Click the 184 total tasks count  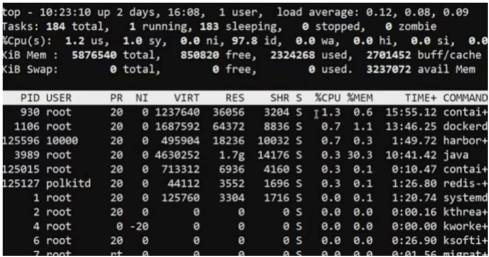56,26
